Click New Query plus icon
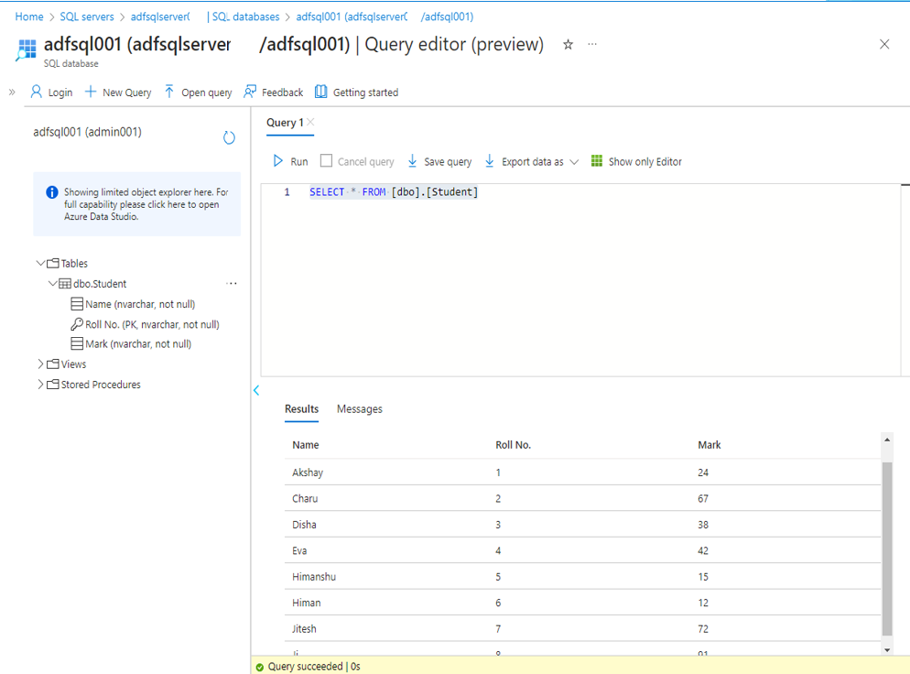Viewport: 910px width, 674px height. pos(90,92)
